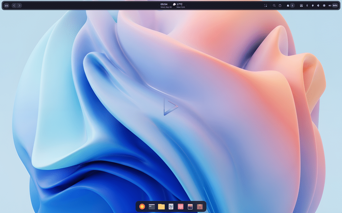This screenshot has width=342, height=213.
Task: Open the sunset wallpaper app in dock
Action: click(190, 206)
